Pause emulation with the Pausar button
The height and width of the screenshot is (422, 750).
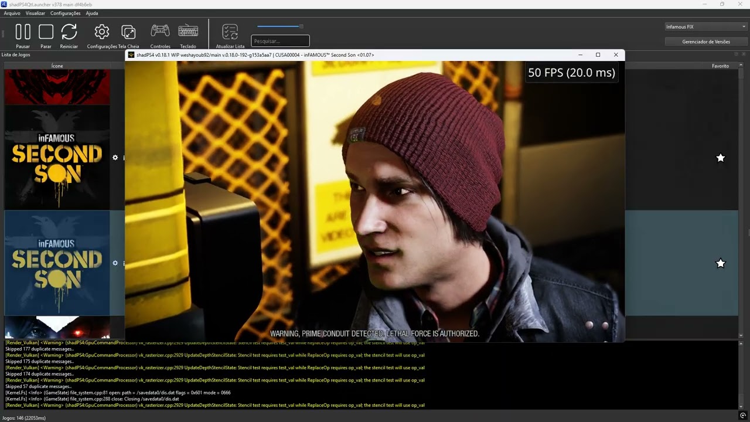[23, 36]
